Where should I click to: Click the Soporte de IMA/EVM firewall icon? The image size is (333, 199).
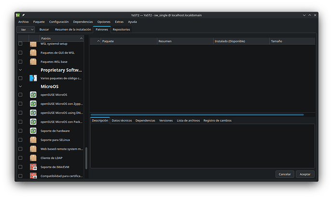tap(33, 167)
